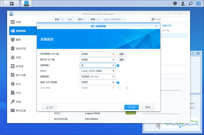Browse for the boot ISO file
204x135 pixels.
click(x=121, y=54)
